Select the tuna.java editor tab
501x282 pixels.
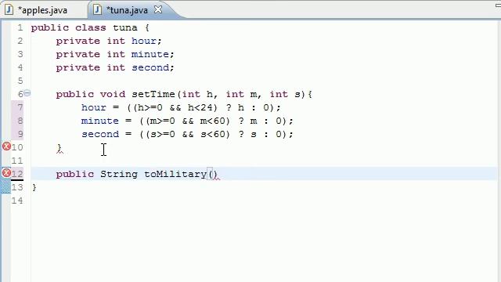pos(127,10)
